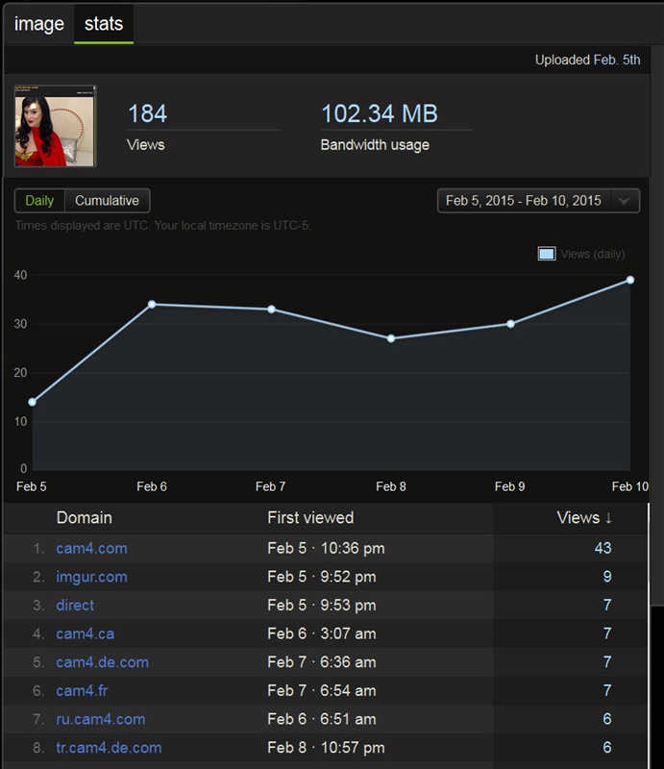Click the 43 views value for cam4.com
Screen dimensions: 664x769
click(x=603, y=548)
